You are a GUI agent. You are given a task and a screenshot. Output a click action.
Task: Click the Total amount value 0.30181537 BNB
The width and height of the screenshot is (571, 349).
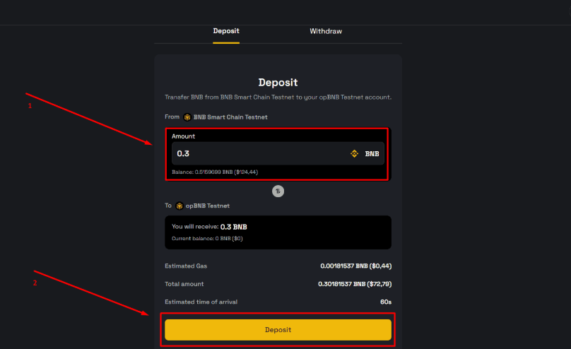coord(355,284)
